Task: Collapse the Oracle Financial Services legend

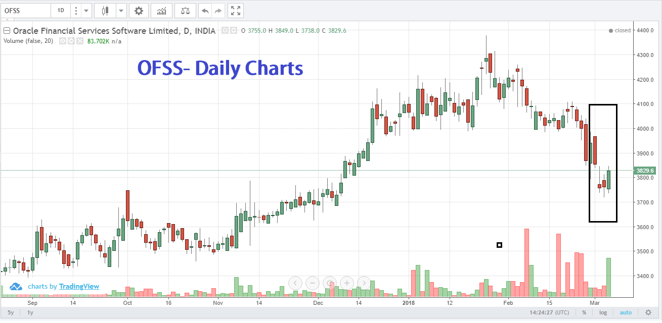Action: 7,31
